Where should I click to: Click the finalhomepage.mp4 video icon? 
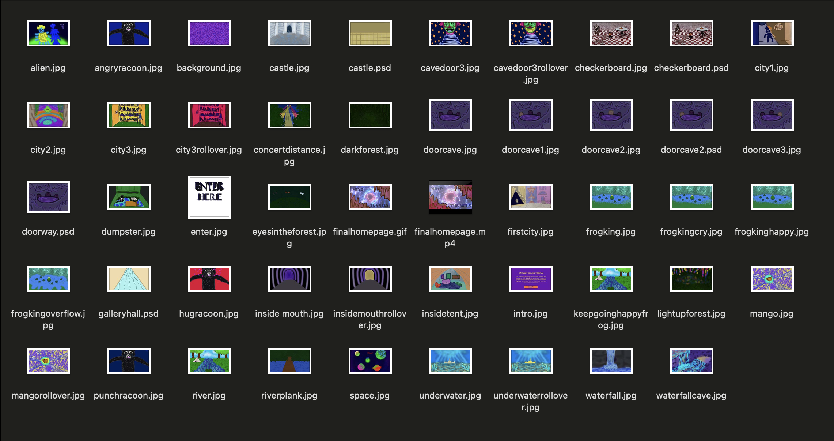pos(450,197)
